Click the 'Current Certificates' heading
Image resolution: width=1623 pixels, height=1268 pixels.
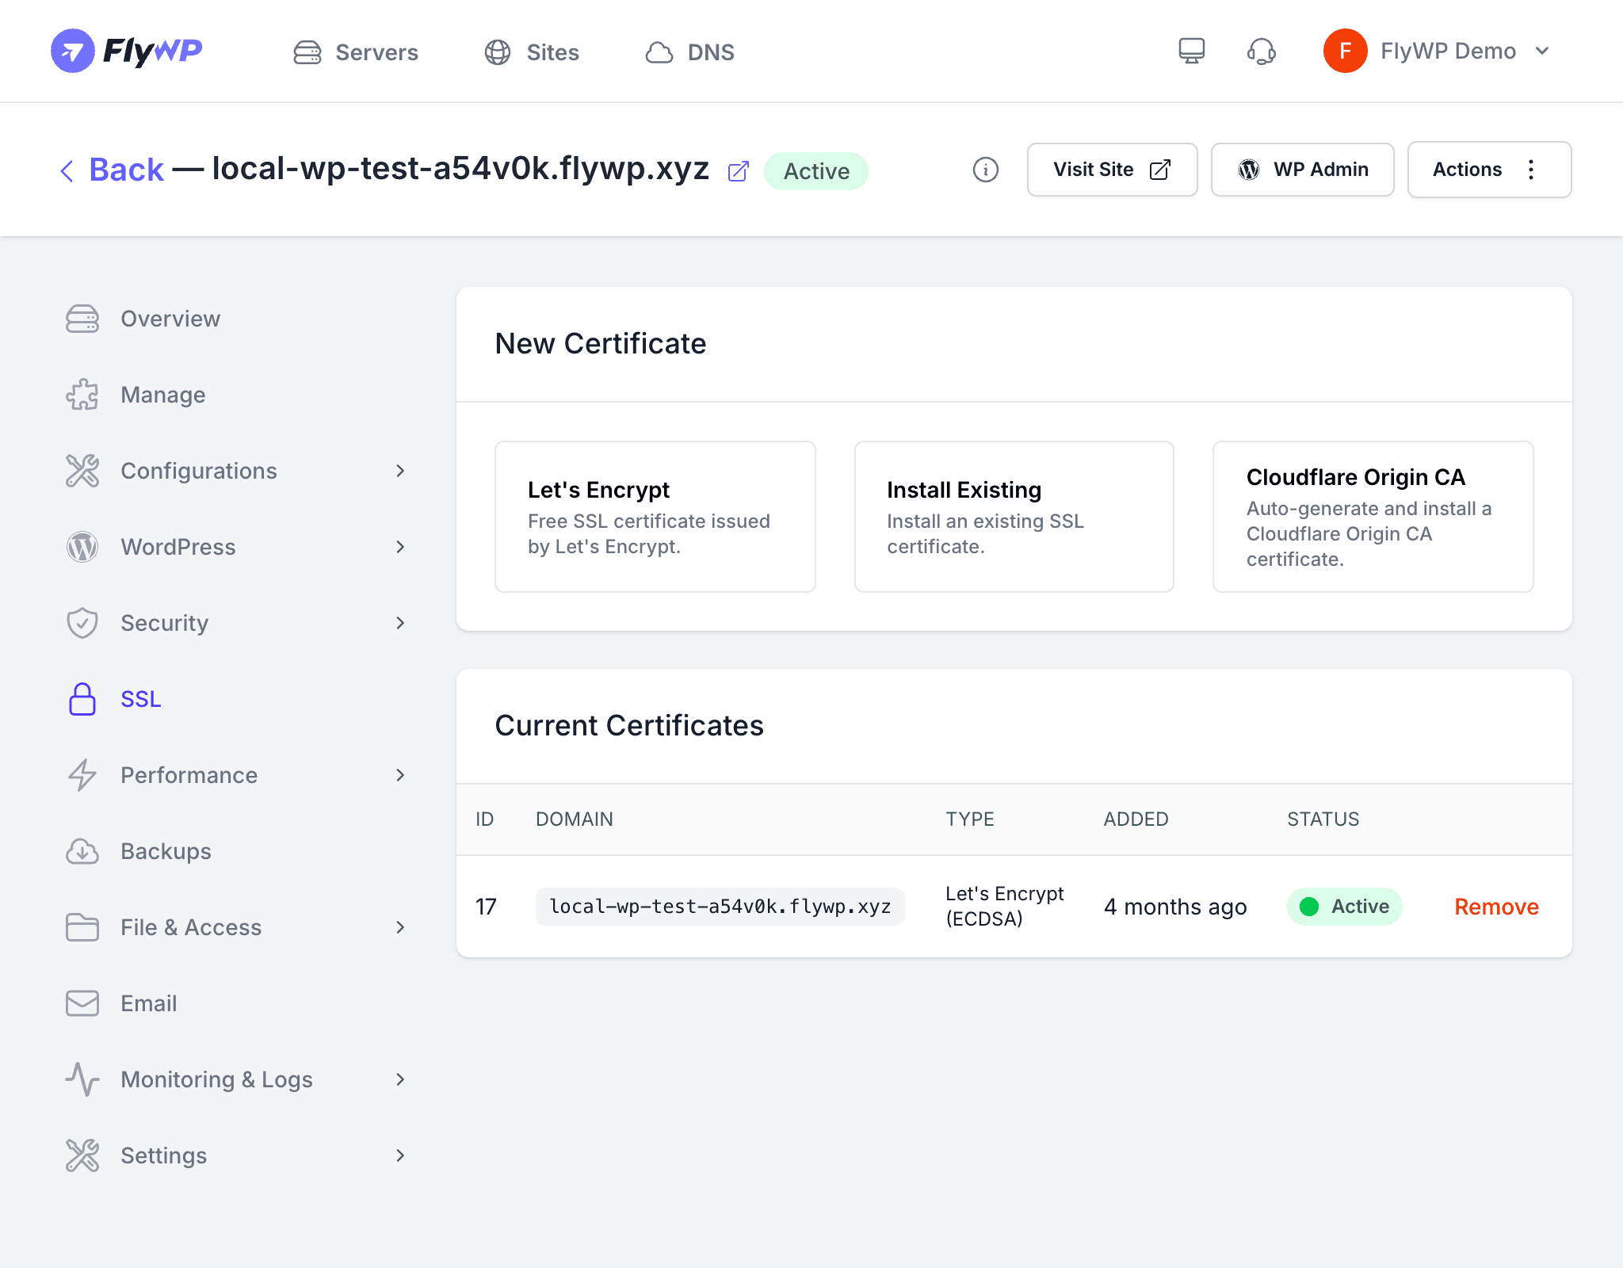point(629,726)
